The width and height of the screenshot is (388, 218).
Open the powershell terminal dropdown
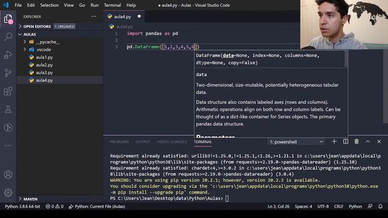click(x=296, y=142)
